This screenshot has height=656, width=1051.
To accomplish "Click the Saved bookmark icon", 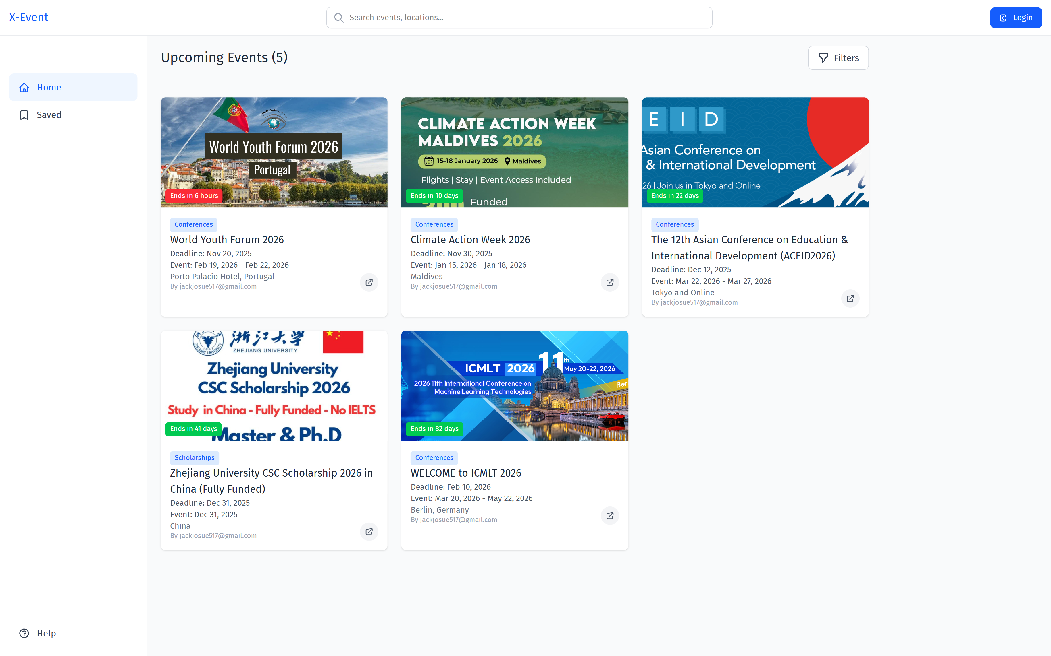I will point(24,114).
